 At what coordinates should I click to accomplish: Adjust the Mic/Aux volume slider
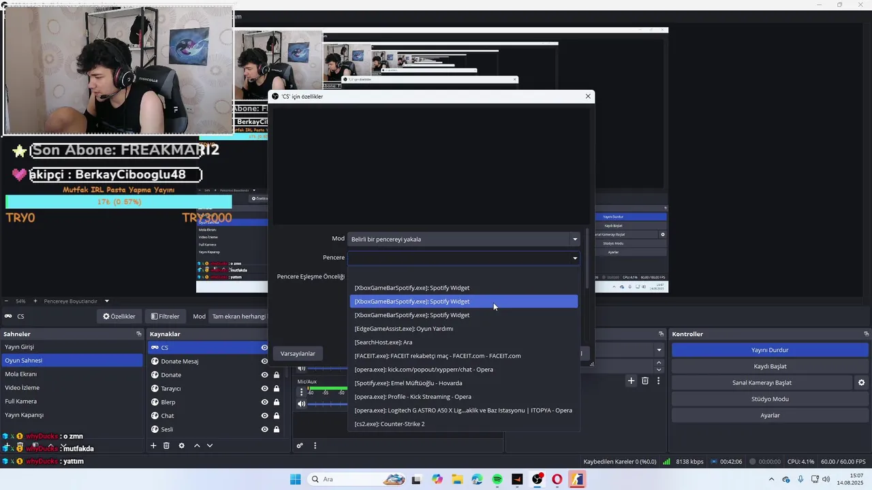click(328, 404)
